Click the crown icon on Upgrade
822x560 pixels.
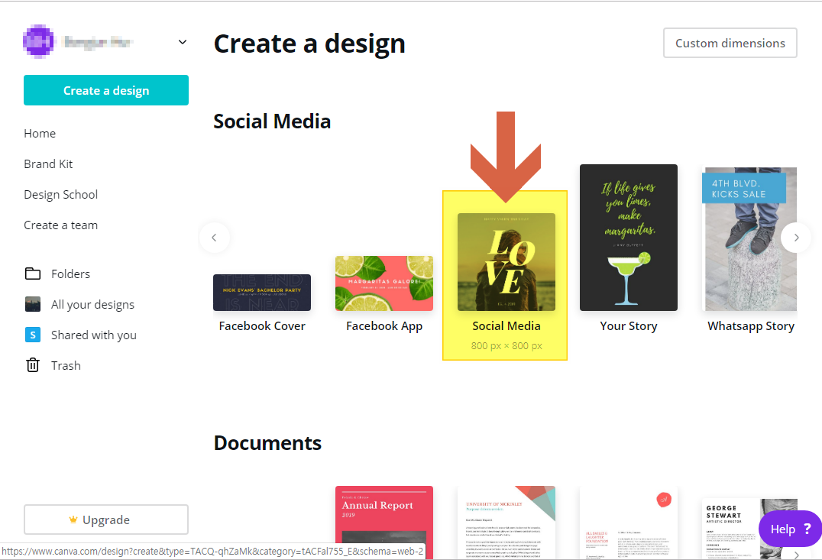(73, 520)
